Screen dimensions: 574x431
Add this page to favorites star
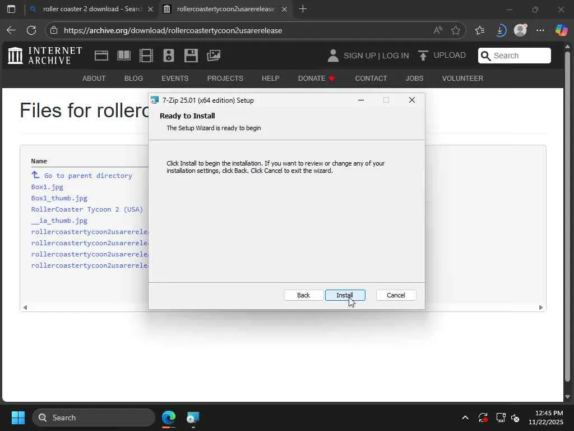click(456, 30)
